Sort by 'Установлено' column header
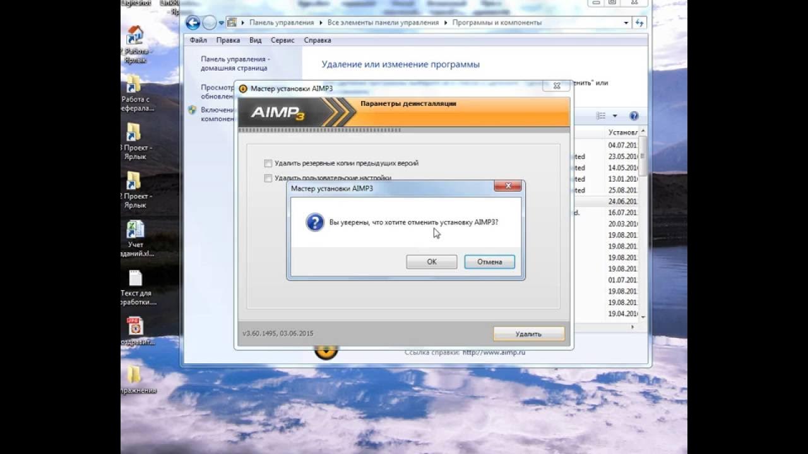The width and height of the screenshot is (808, 454). pos(622,132)
